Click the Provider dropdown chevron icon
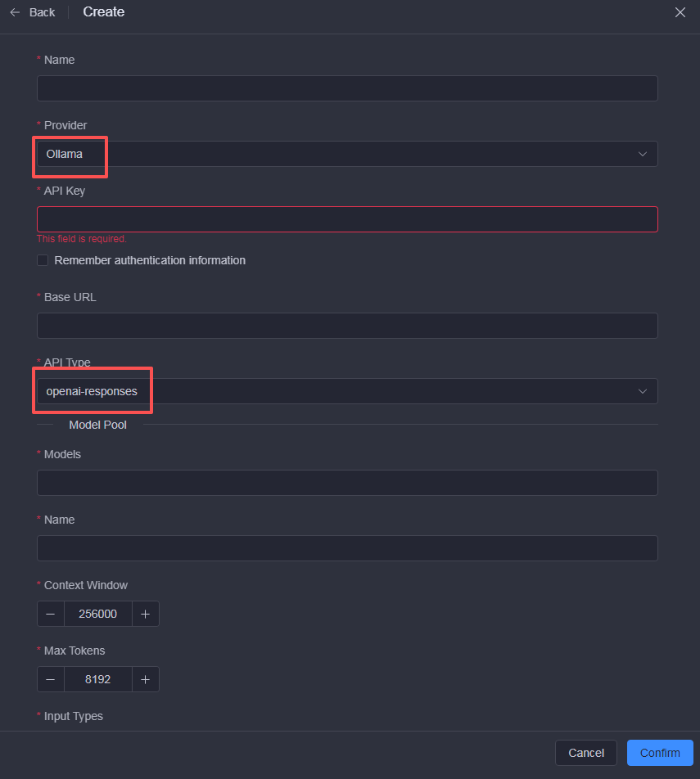 point(643,154)
